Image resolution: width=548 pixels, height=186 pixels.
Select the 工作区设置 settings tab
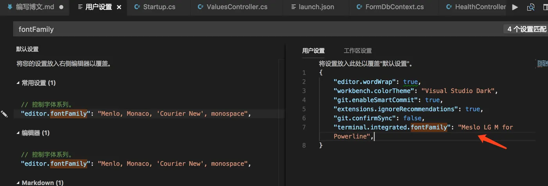coord(357,51)
